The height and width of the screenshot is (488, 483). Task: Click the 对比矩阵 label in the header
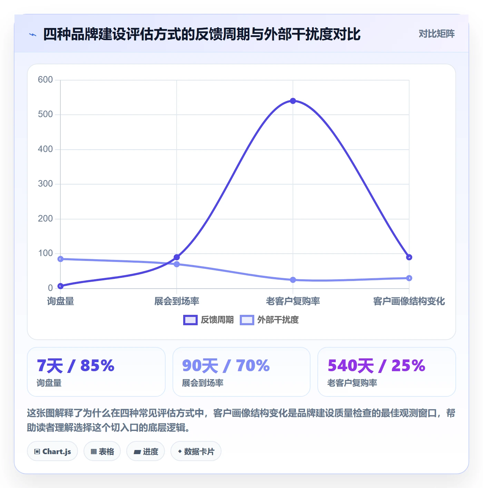[436, 34]
